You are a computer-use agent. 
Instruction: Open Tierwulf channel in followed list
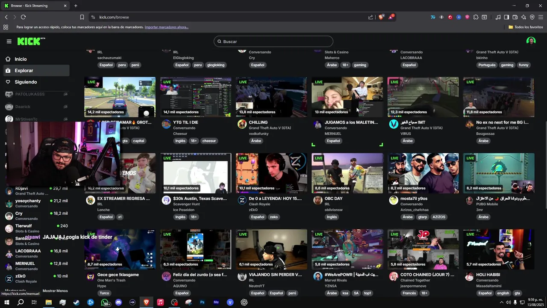click(37, 228)
